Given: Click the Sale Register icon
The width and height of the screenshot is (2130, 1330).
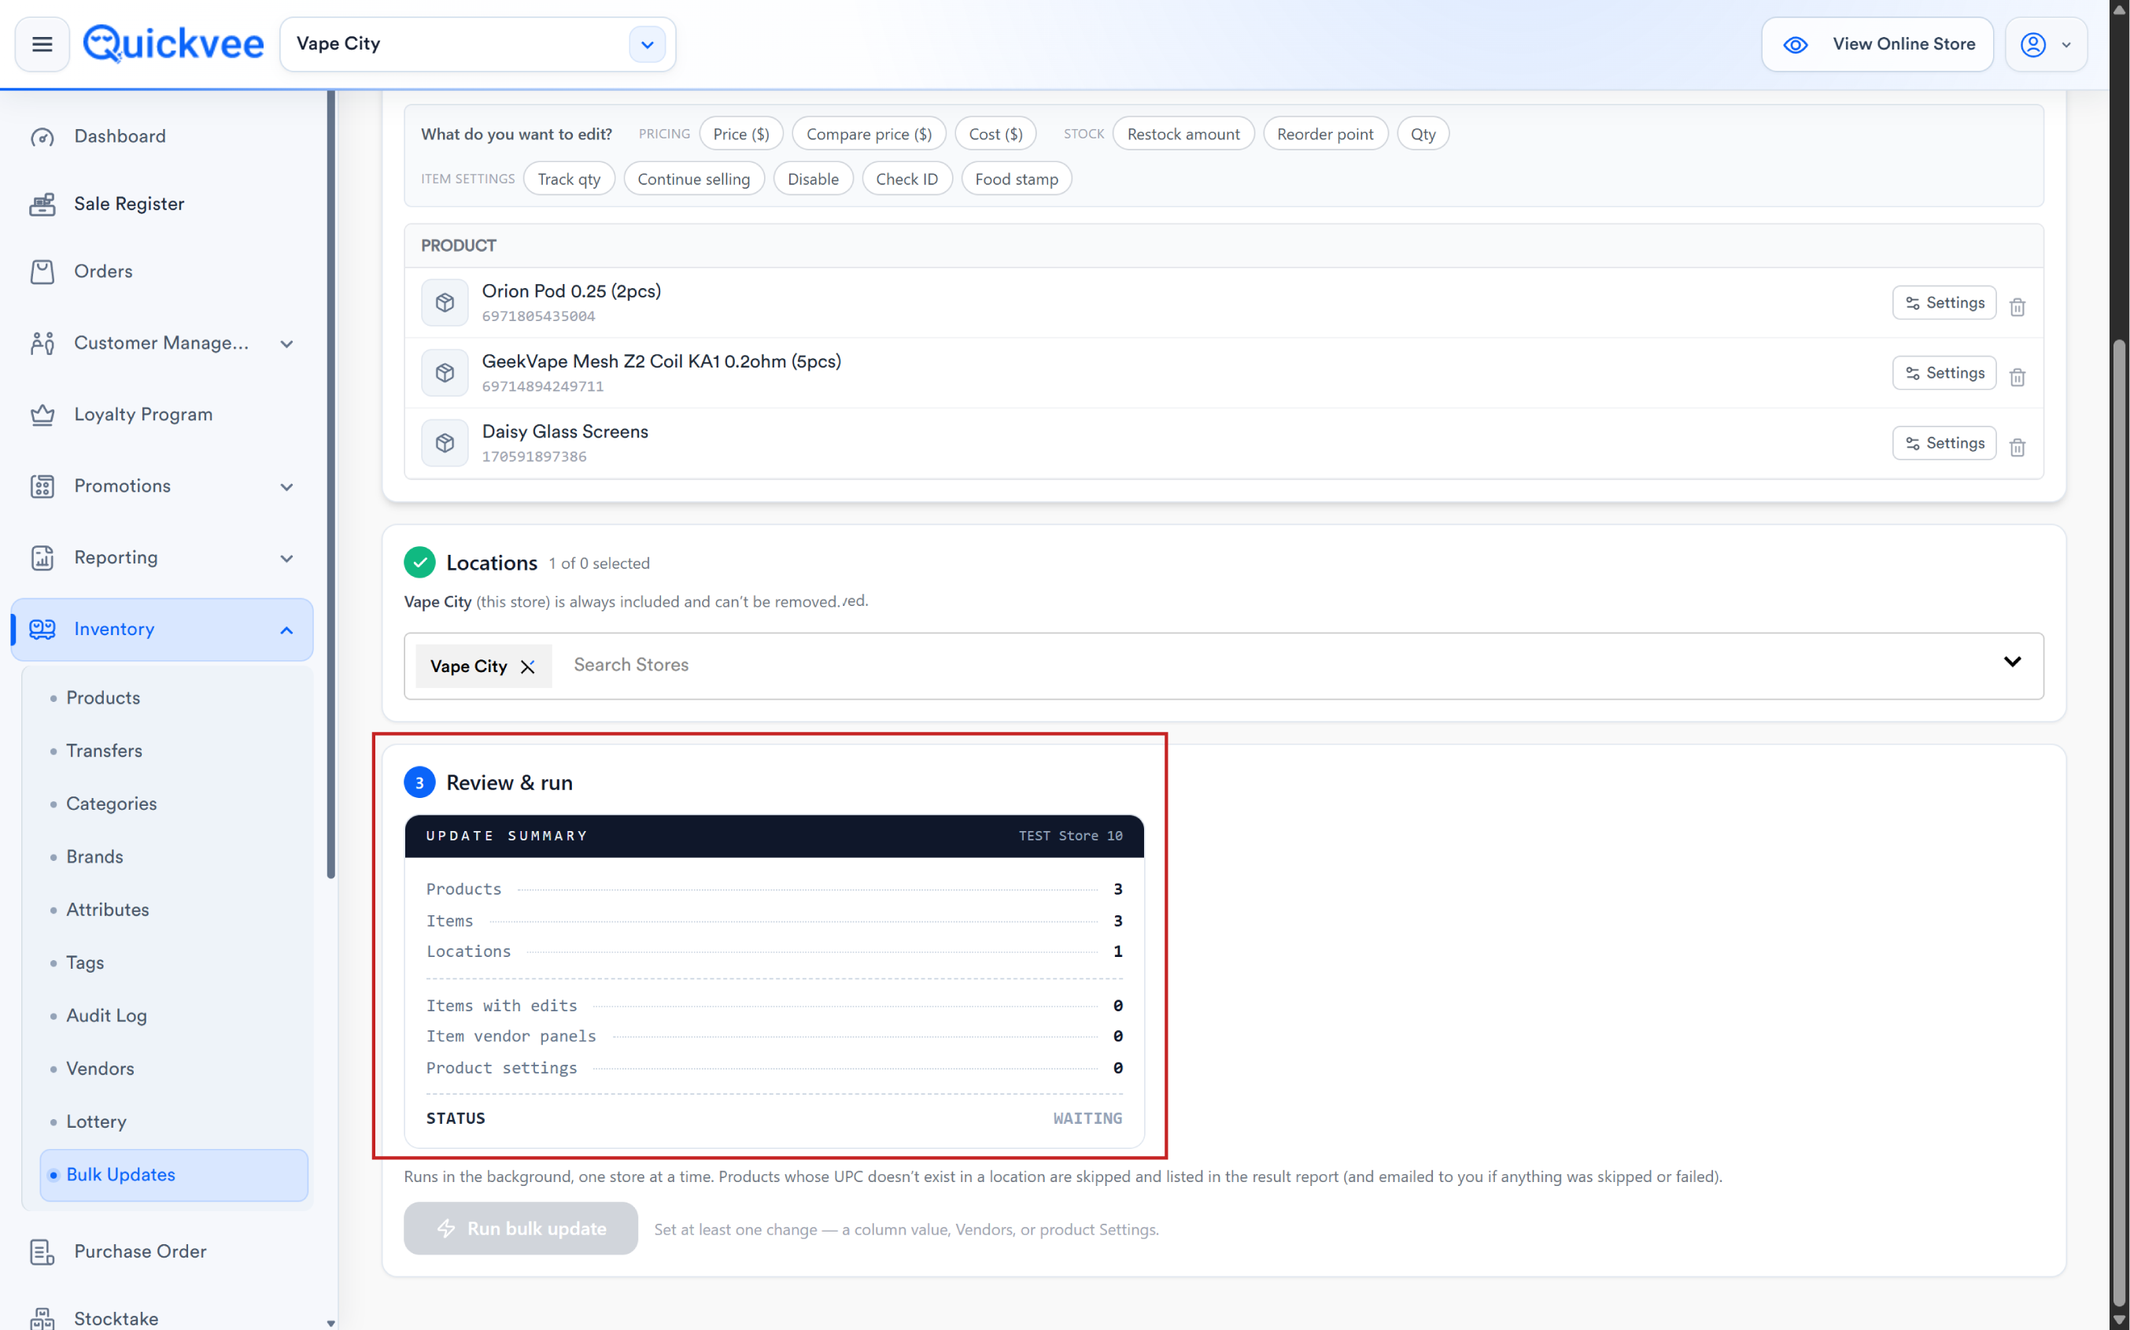Looking at the screenshot, I should coord(42,204).
